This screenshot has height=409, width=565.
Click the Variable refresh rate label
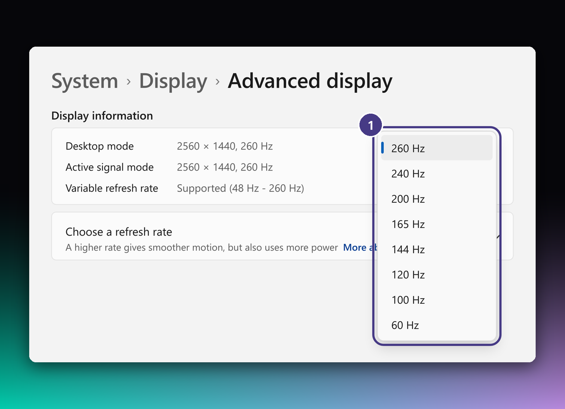click(x=112, y=188)
